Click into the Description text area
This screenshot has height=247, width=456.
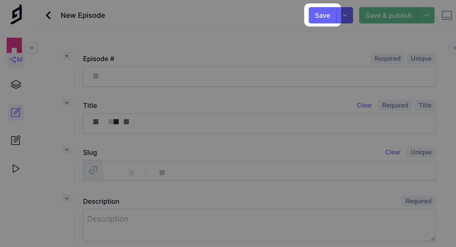click(x=259, y=225)
